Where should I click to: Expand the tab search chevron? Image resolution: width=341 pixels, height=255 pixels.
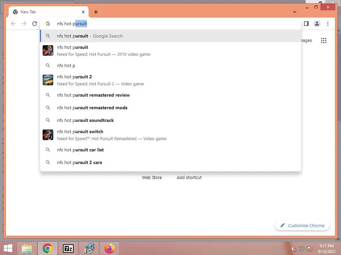(294, 12)
